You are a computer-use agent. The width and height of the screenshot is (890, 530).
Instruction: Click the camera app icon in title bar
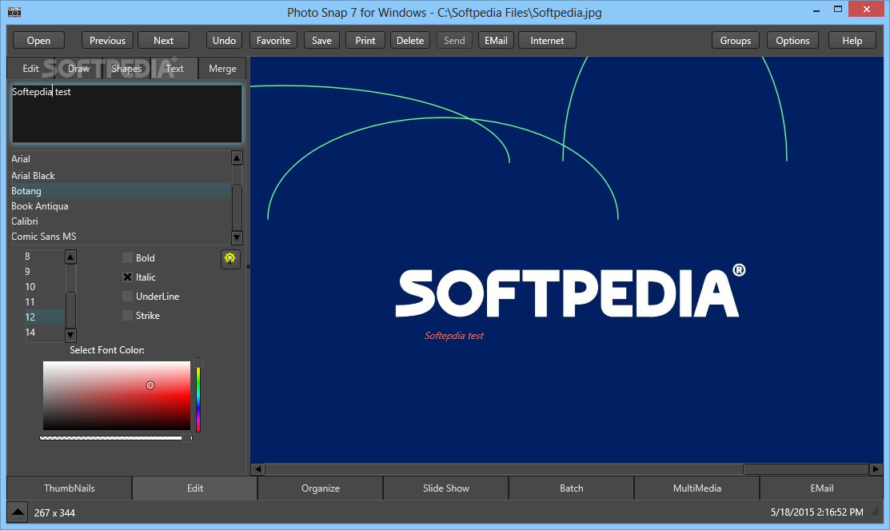[x=14, y=11]
